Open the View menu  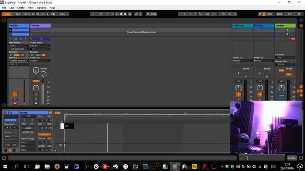tap(30, 8)
